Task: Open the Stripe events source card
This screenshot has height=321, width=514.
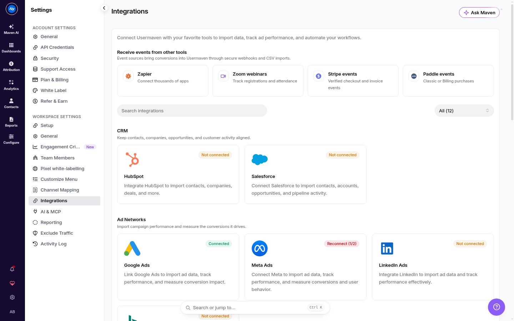Action: click(353, 81)
